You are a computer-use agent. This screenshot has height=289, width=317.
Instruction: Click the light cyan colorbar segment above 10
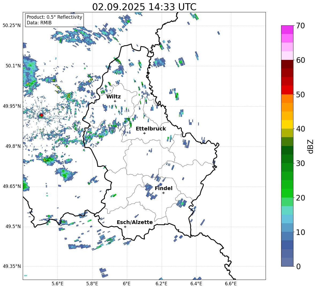pyautogui.click(x=287, y=219)
